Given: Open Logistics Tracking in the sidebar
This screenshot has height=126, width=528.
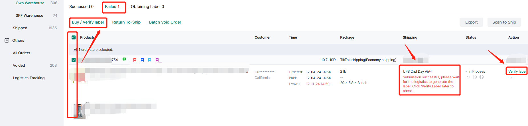Looking at the screenshot, I should [x=29, y=78].
